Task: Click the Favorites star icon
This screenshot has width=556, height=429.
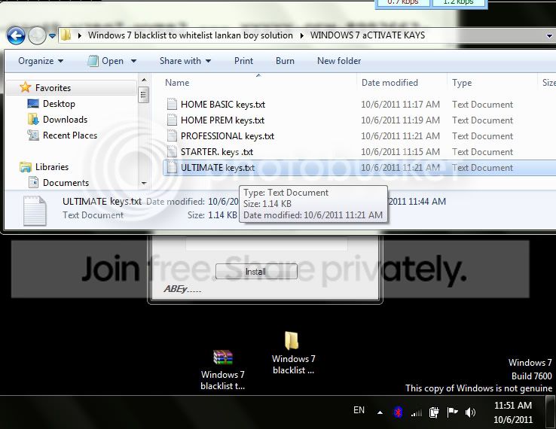Action: [25, 87]
